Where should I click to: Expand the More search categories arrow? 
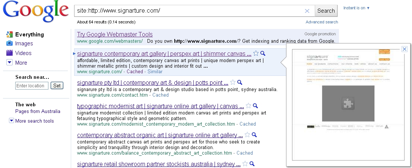tap(9, 62)
